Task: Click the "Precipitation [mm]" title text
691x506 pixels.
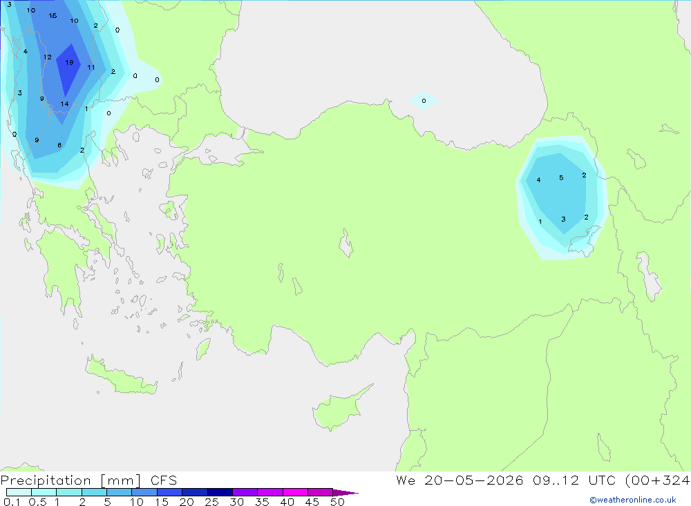Action: [70, 480]
